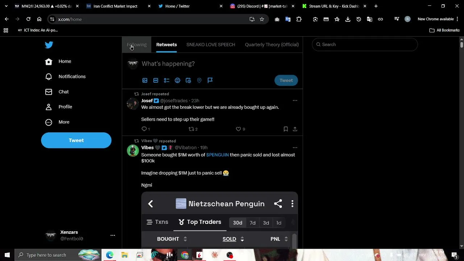Open Microsoft Edge from the taskbar
Image resolution: width=464 pixels, height=261 pixels.
[x=109, y=255]
